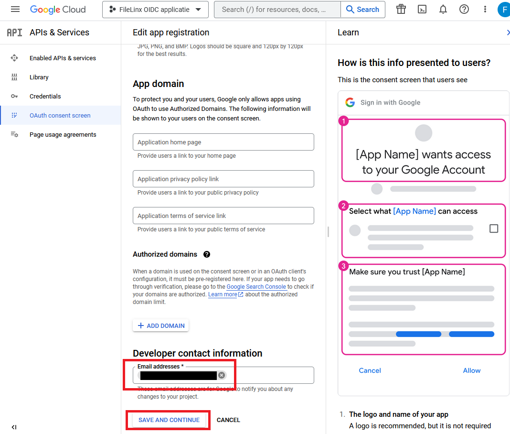Click the Library grid icon
This screenshot has width=510, height=434.
click(14, 77)
